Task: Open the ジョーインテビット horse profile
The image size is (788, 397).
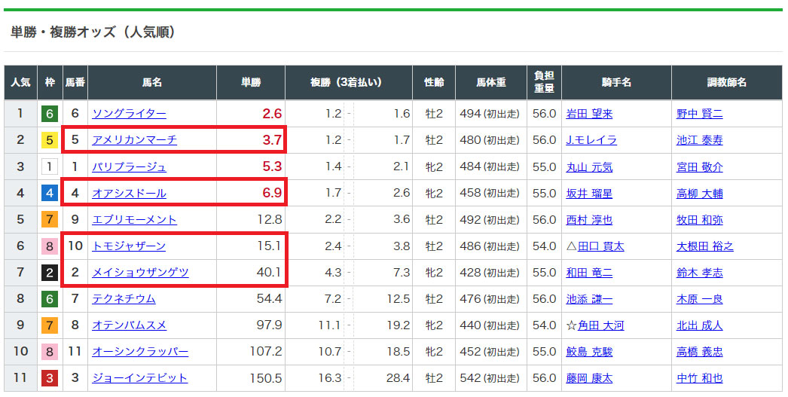Action: point(139,378)
